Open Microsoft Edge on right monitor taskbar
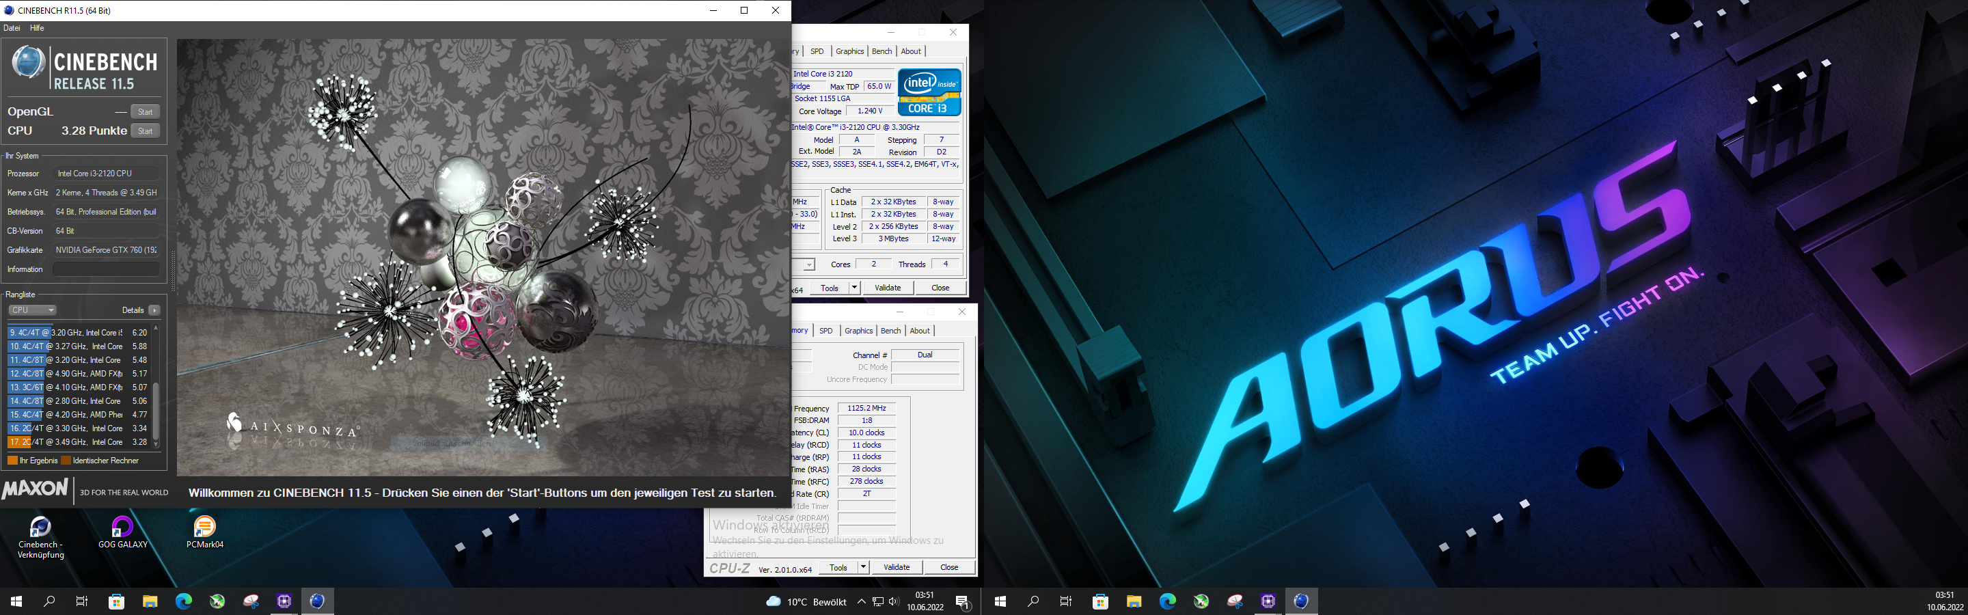This screenshot has width=1968, height=615. pyautogui.click(x=1167, y=601)
